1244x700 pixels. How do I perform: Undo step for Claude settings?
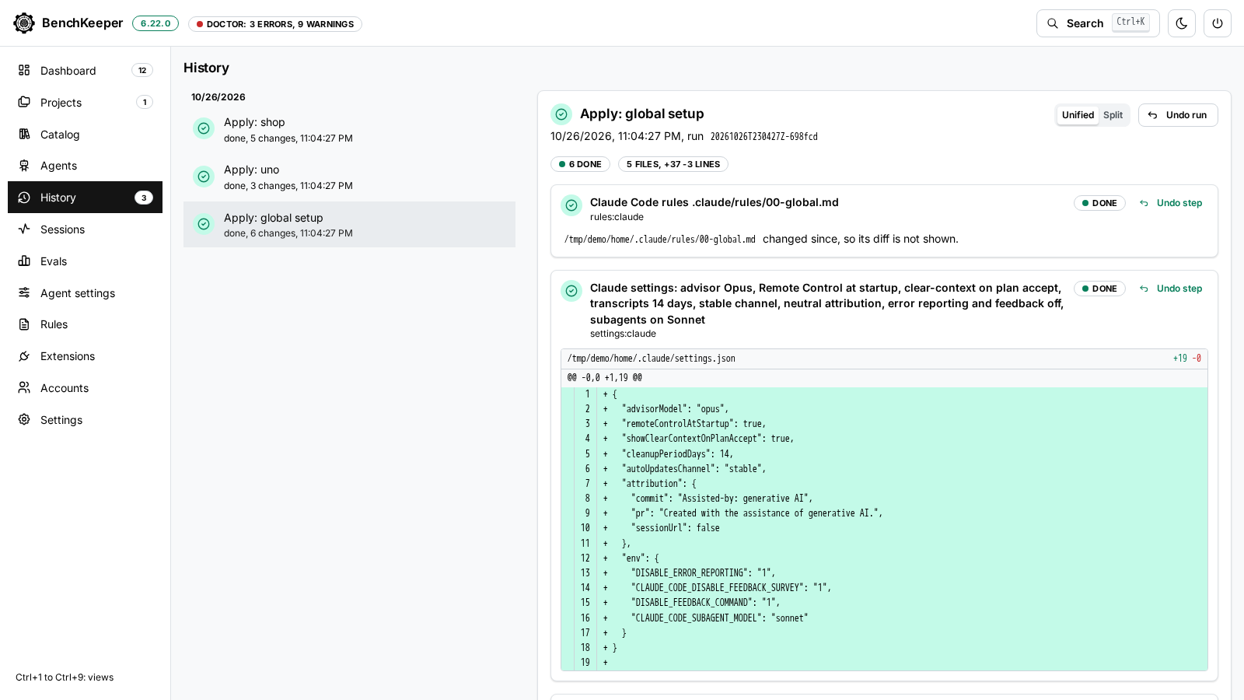pos(1171,289)
